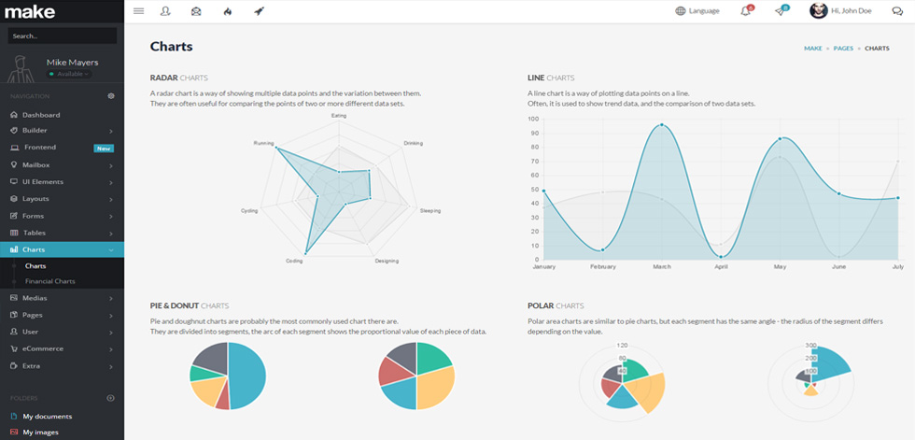The height and width of the screenshot is (440, 915).
Task: Collapse the Charts menu chevron
Action: (x=111, y=249)
